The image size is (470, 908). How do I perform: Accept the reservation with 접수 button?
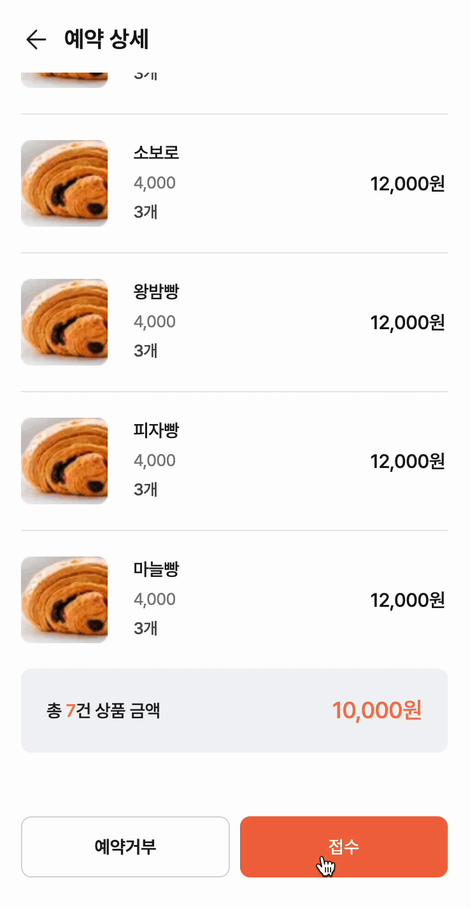tap(344, 847)
